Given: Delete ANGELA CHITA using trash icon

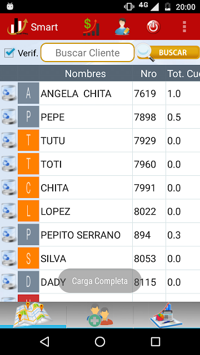Looking at the screenshot, I should point(9,93).
